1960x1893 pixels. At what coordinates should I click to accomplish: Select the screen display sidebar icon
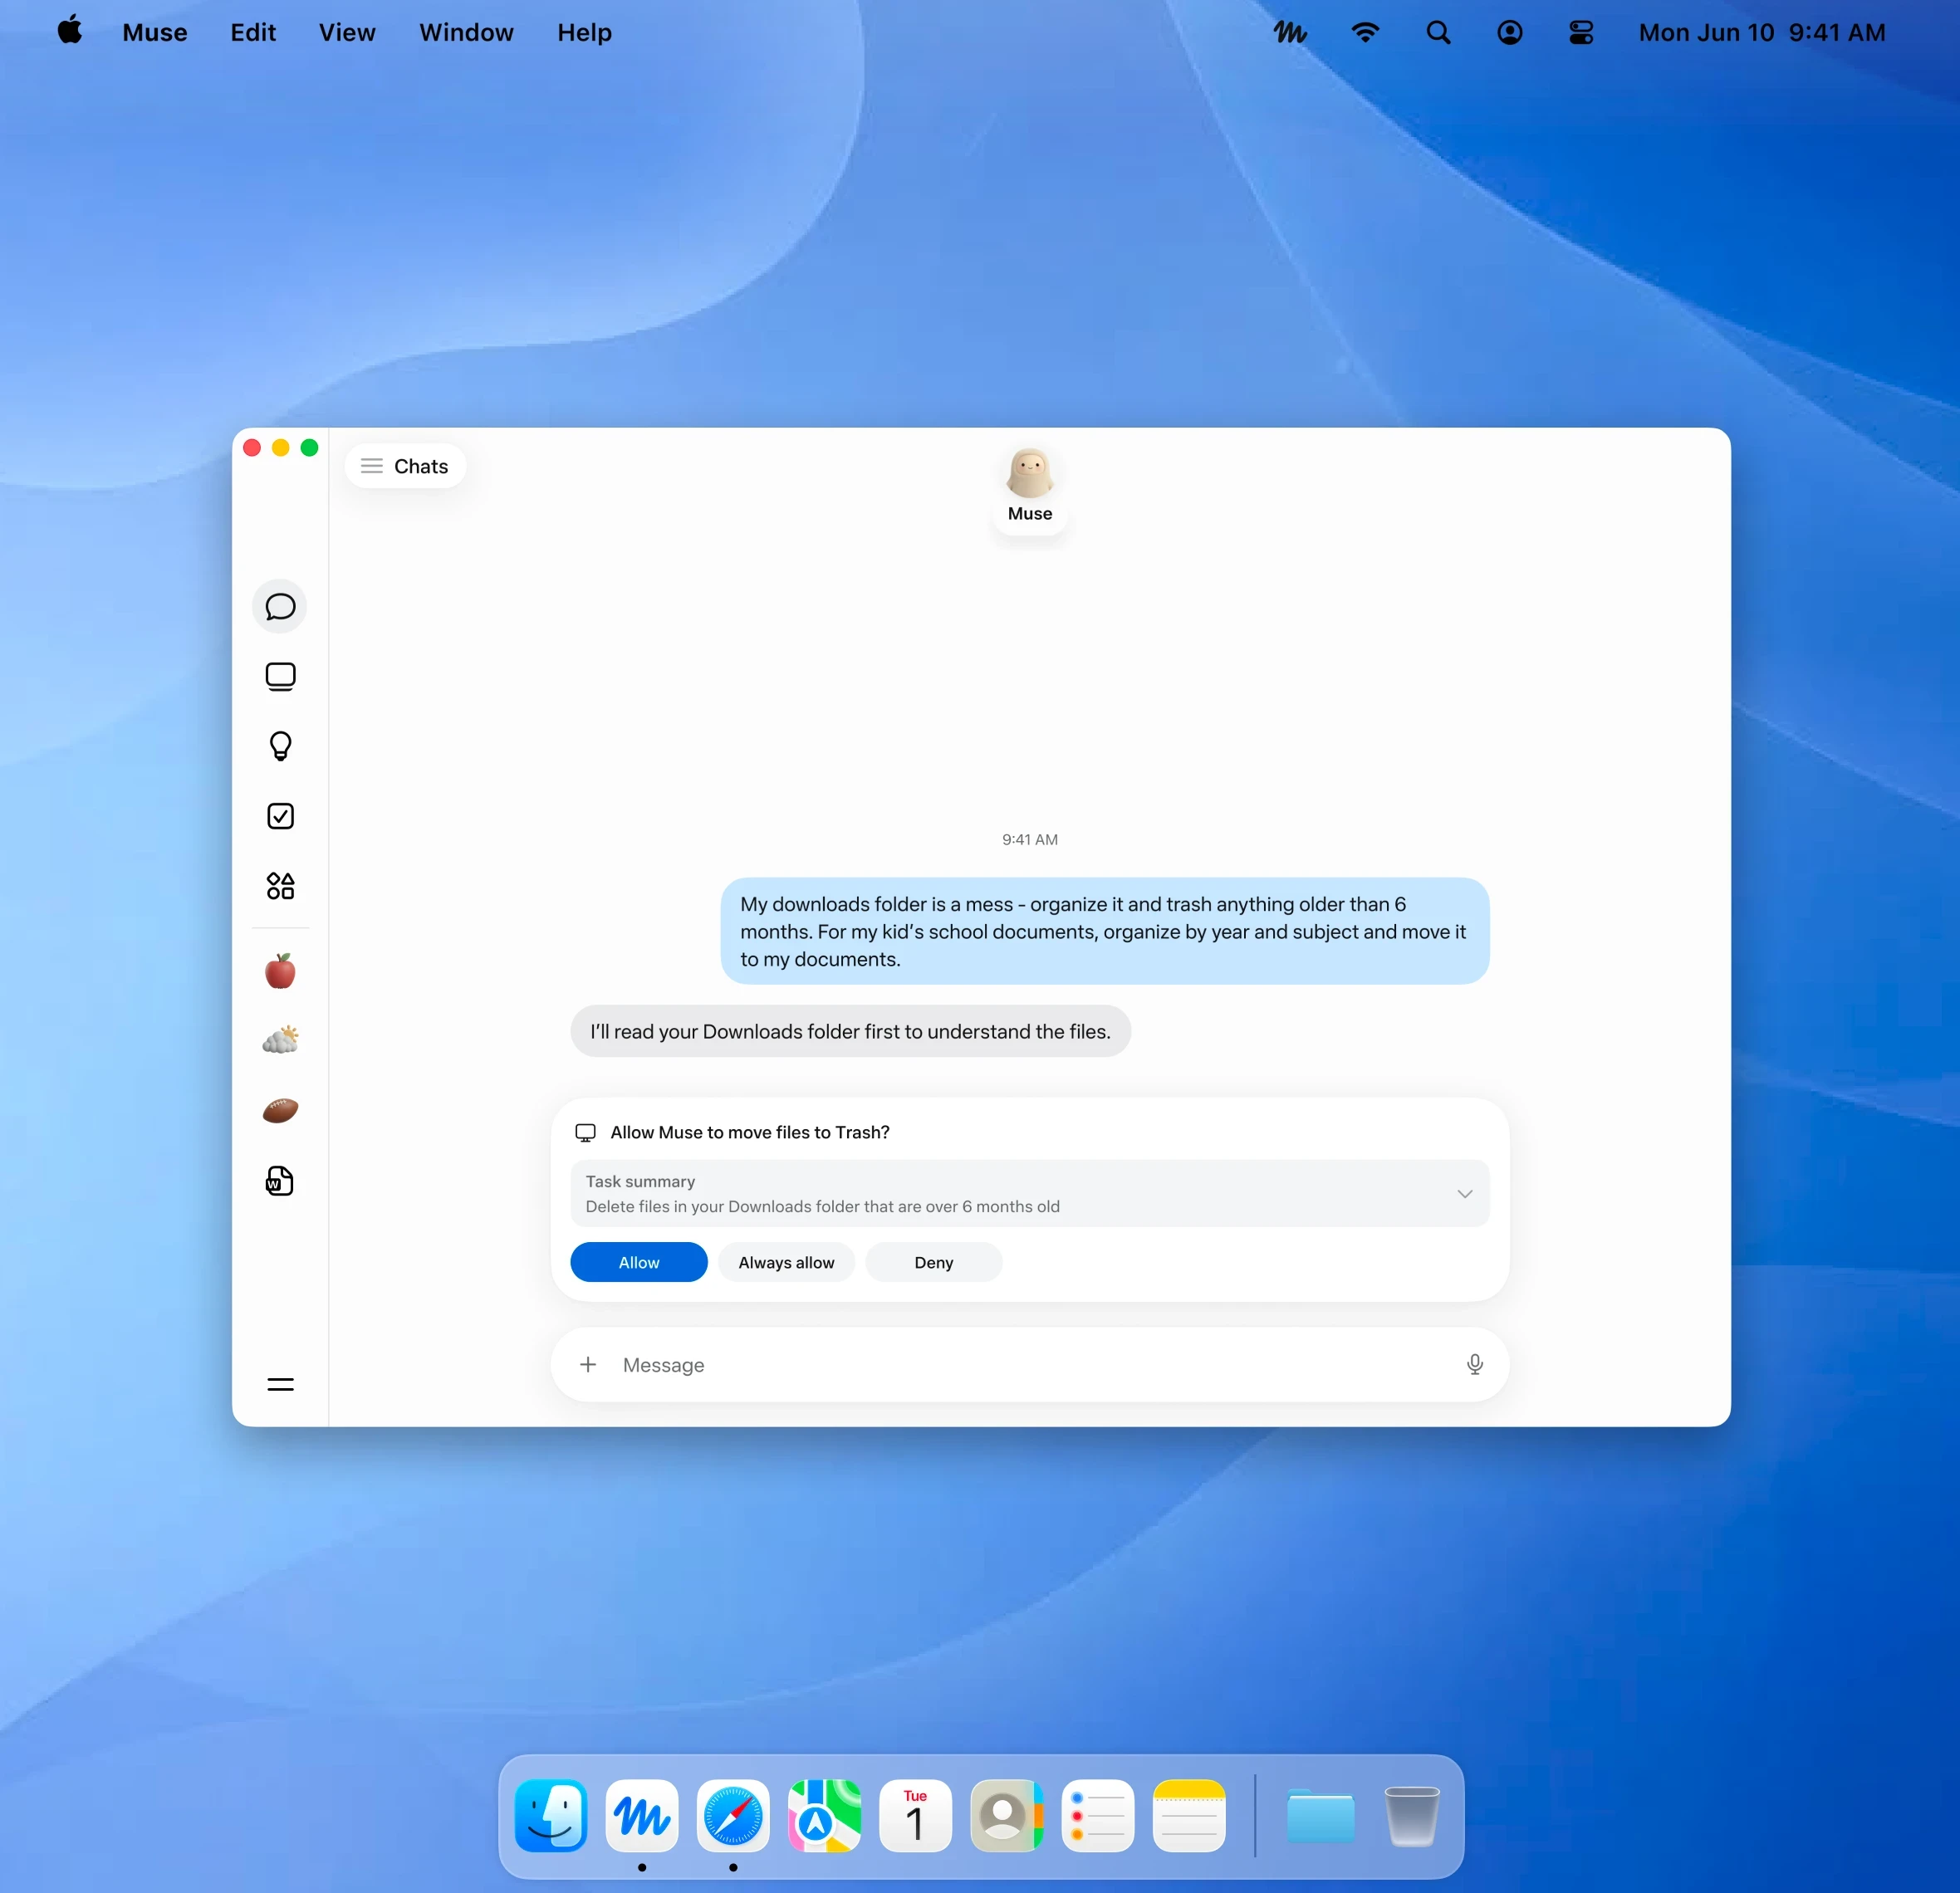[x=280, y=677]
